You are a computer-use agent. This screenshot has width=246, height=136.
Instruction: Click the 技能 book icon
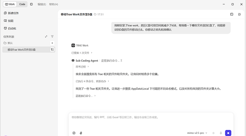tap(5, 21)
